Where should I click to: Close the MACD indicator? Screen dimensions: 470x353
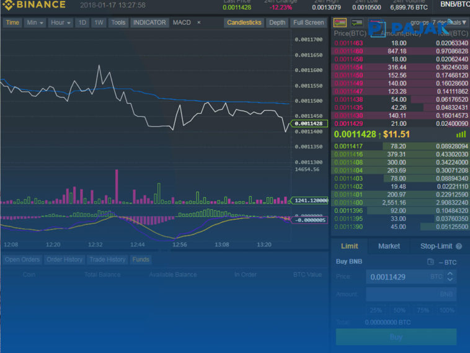[x=199, y=22]
